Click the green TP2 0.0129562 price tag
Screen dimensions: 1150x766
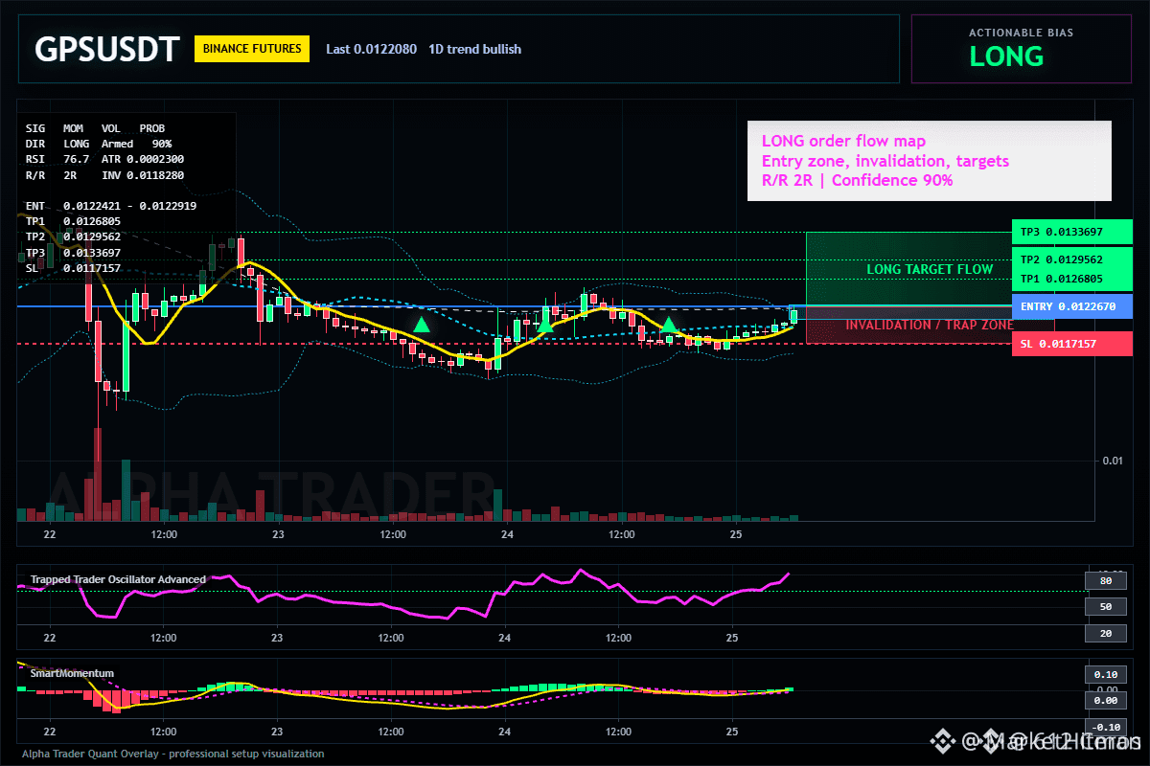coord(1072,259)
